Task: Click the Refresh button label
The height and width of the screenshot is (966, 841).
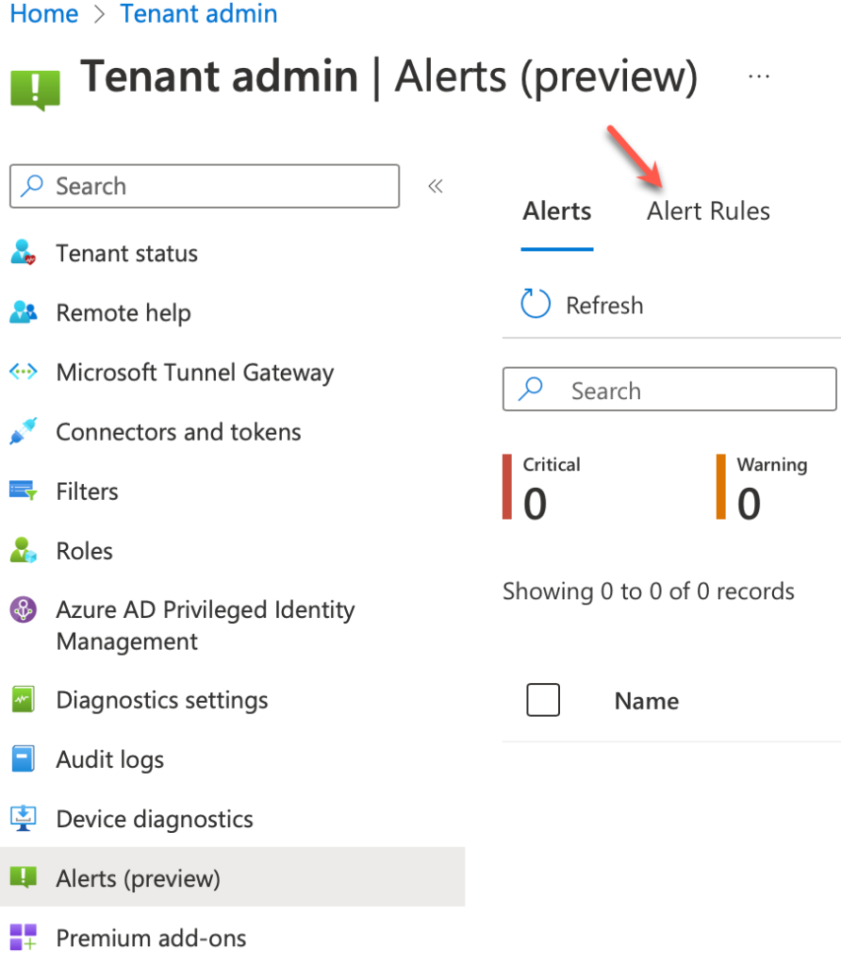Action: (x=604, y=305)
